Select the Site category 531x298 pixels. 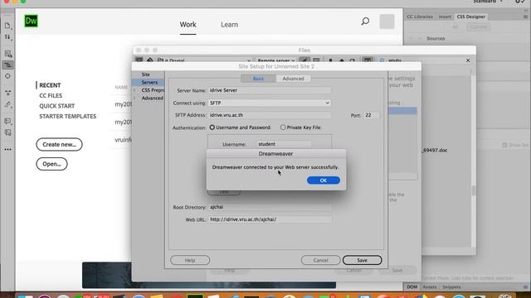pos(146,74)
